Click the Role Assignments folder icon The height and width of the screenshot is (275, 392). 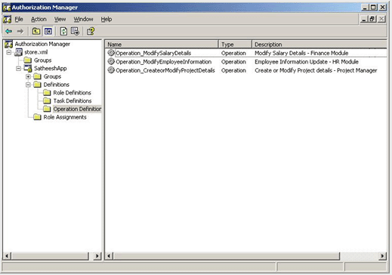(37, 117)
